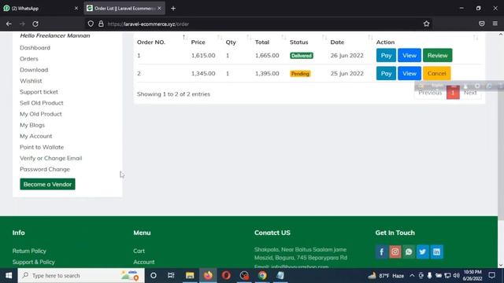Open Password Change link

click(45, 169)
